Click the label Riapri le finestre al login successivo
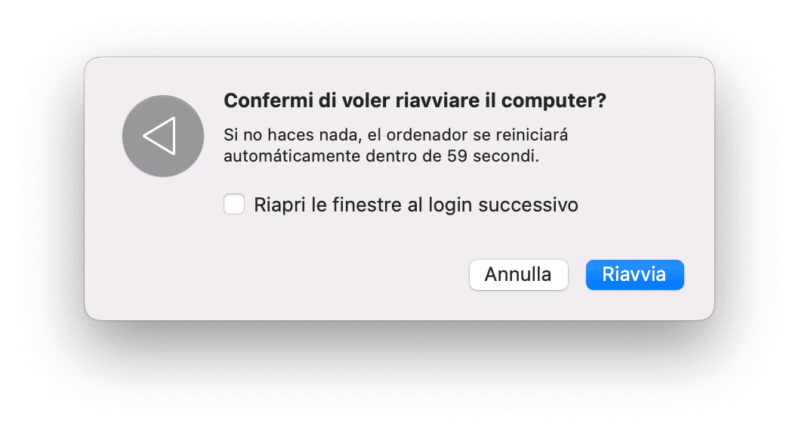 (415, 205)
